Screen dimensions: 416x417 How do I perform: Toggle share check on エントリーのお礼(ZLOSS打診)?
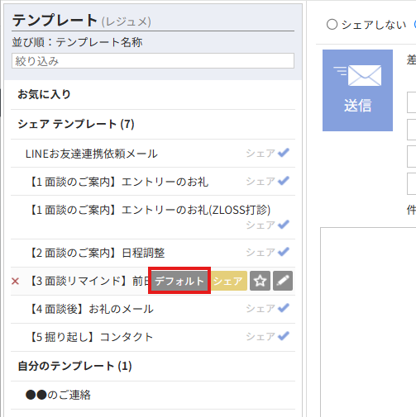[283, 225]
